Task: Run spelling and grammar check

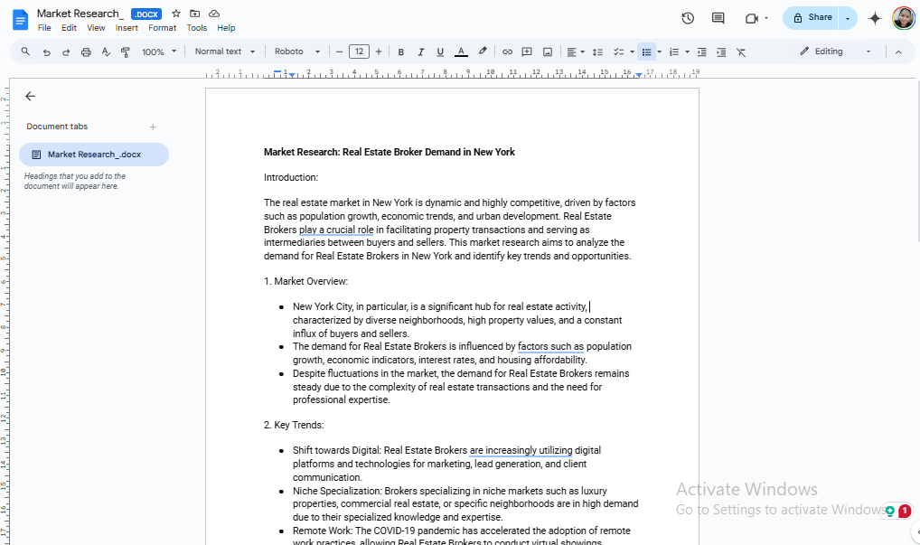Action: click(106, 52)
